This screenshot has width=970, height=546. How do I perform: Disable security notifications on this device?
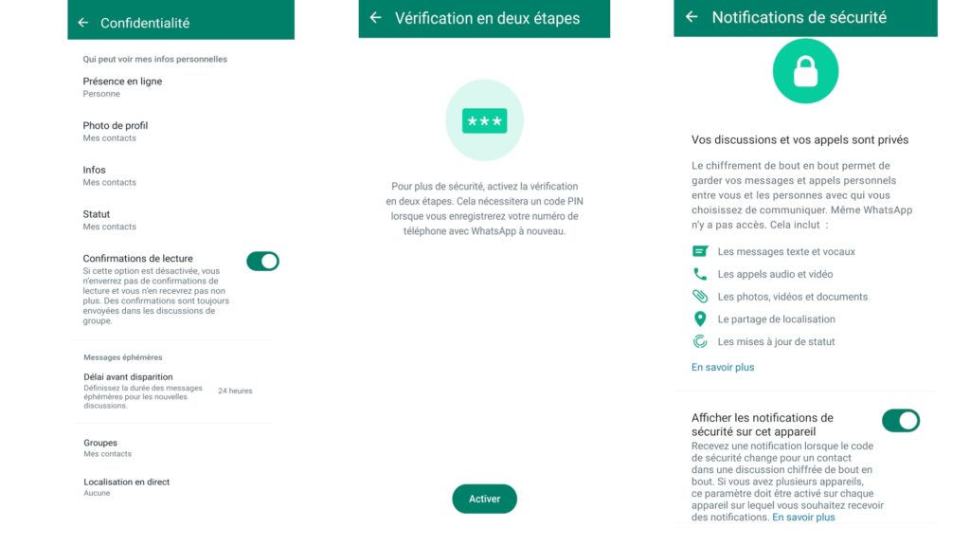(x=901, y=421)
